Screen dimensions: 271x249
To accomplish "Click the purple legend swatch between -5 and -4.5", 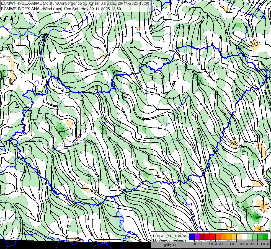I will (x=197, y=237).
